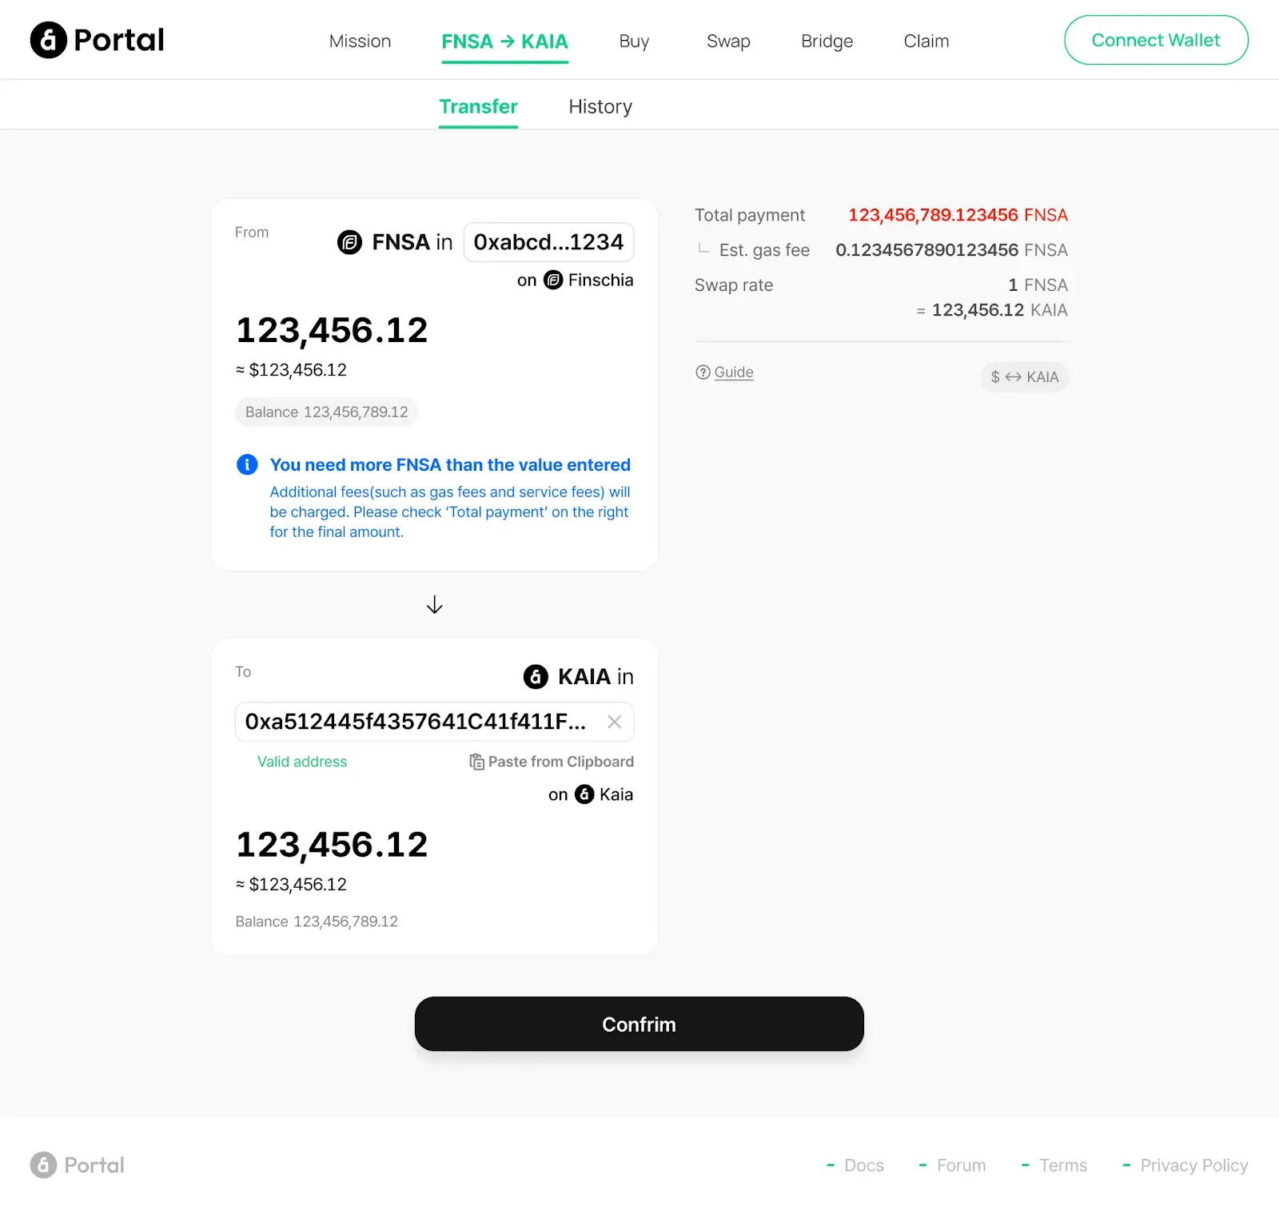Switch to the History tab

[600, 107]
